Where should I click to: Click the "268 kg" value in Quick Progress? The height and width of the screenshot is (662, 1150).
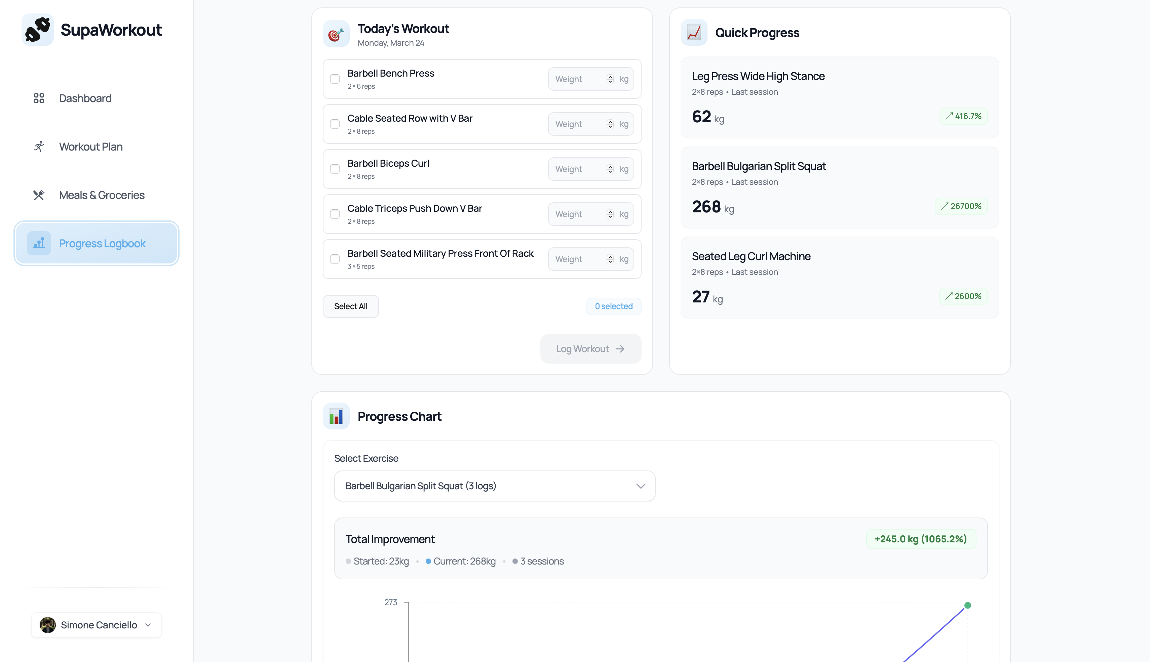[713, 207]
